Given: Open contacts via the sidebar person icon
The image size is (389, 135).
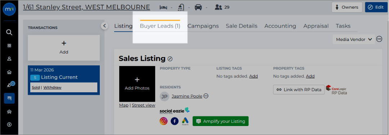Looking at the screenshot, I should 9,59.
